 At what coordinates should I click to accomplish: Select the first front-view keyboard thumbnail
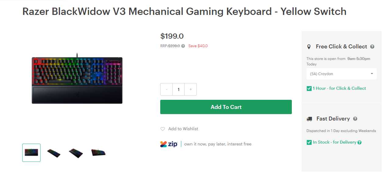pos(31,152)
